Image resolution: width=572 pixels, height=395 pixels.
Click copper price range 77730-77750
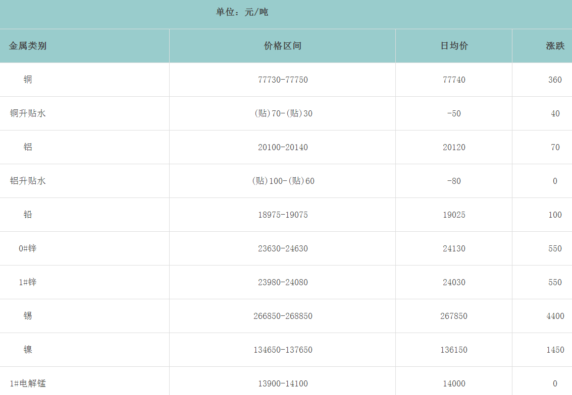click(x=283, y=80)
